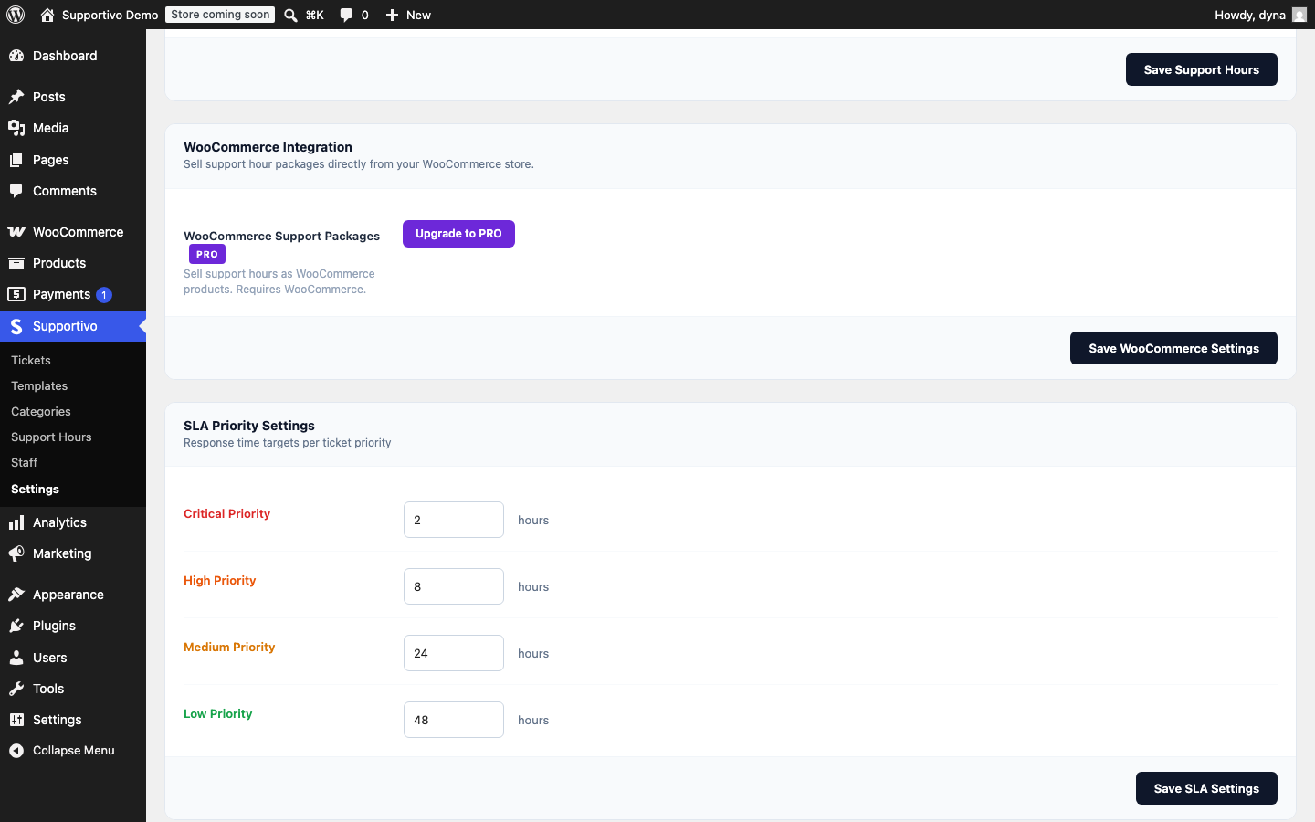Click the Comments speech bubble sidebar icon
This screenshot has width=1315, height=822.
coord(16,191)
